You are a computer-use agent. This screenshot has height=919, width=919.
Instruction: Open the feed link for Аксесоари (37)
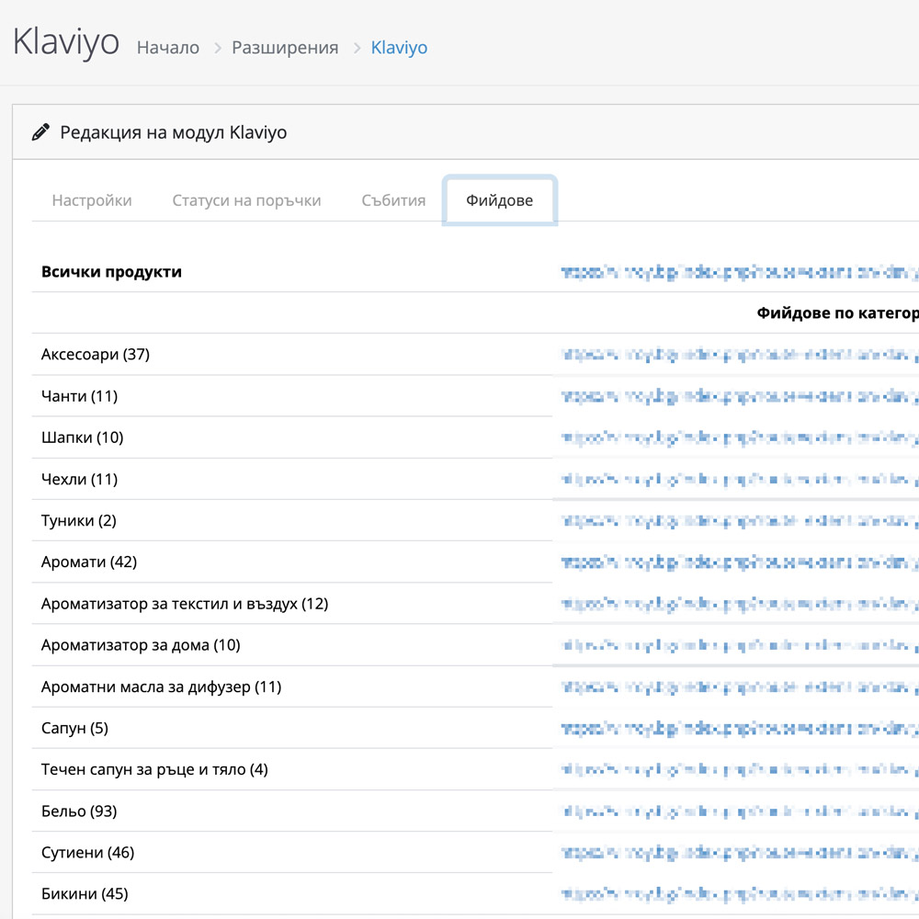pos(740,355)
